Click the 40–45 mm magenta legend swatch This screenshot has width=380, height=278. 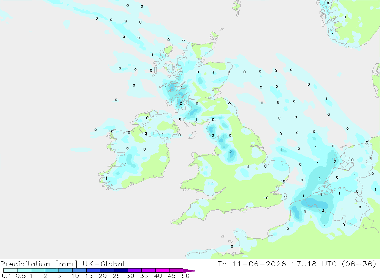(162, 270)
